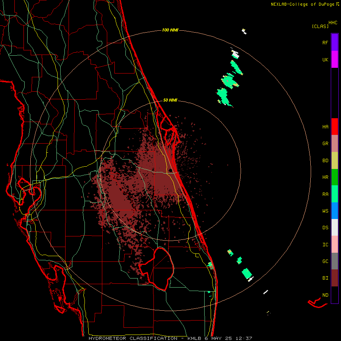Viewport: 341px width, 341px height.
Task: Click the BI brown legend swatch
Action: [335, 278]
